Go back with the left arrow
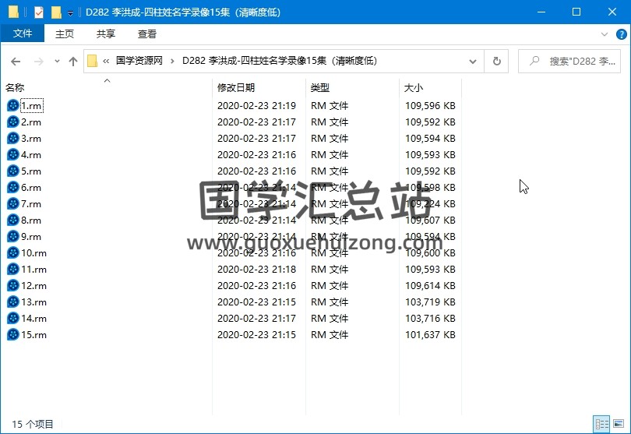 [16, 62]
